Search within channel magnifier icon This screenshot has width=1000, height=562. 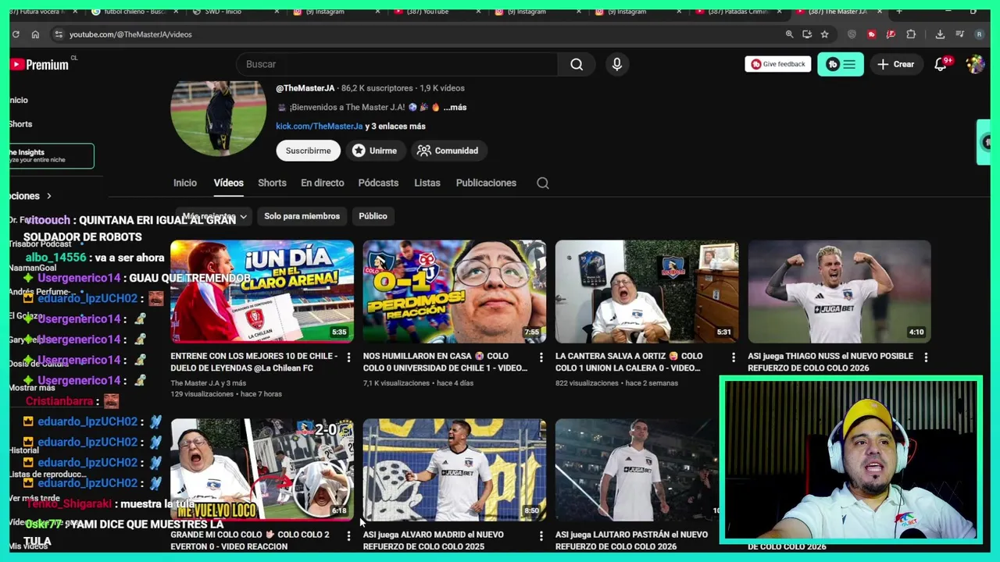point(543,183)
